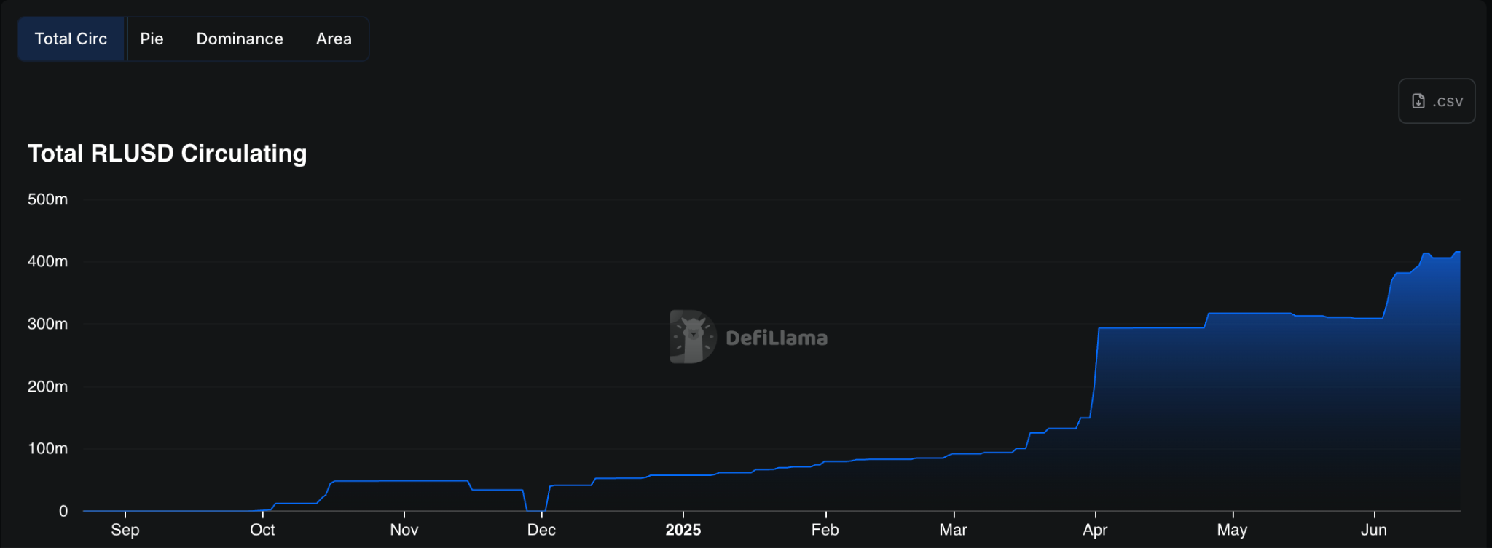The width and height of the screenshot is (1492, 548).
Task: Click the Mar x-axis label
Action: click(x=954, y=530)
